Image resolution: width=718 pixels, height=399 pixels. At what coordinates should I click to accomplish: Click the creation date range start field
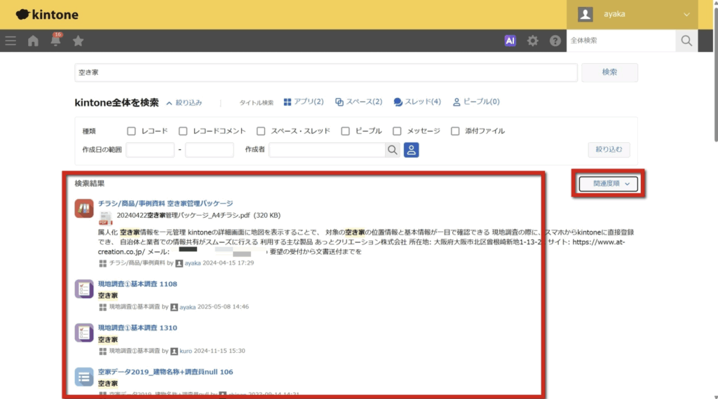(x=150, y=150)
